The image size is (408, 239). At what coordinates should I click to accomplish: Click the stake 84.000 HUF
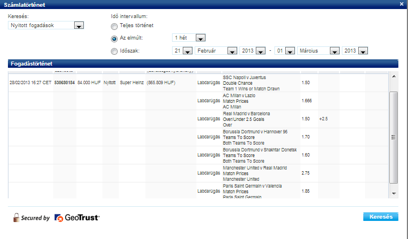pos(89,82)
